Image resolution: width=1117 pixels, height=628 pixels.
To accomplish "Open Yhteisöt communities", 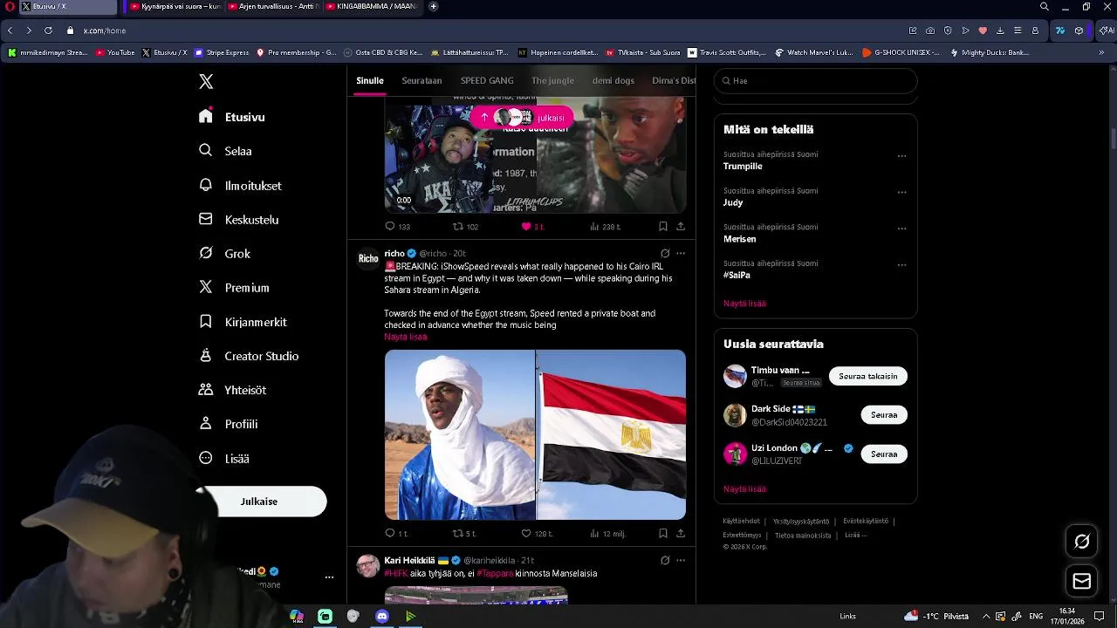I will [x=232, y=390].
